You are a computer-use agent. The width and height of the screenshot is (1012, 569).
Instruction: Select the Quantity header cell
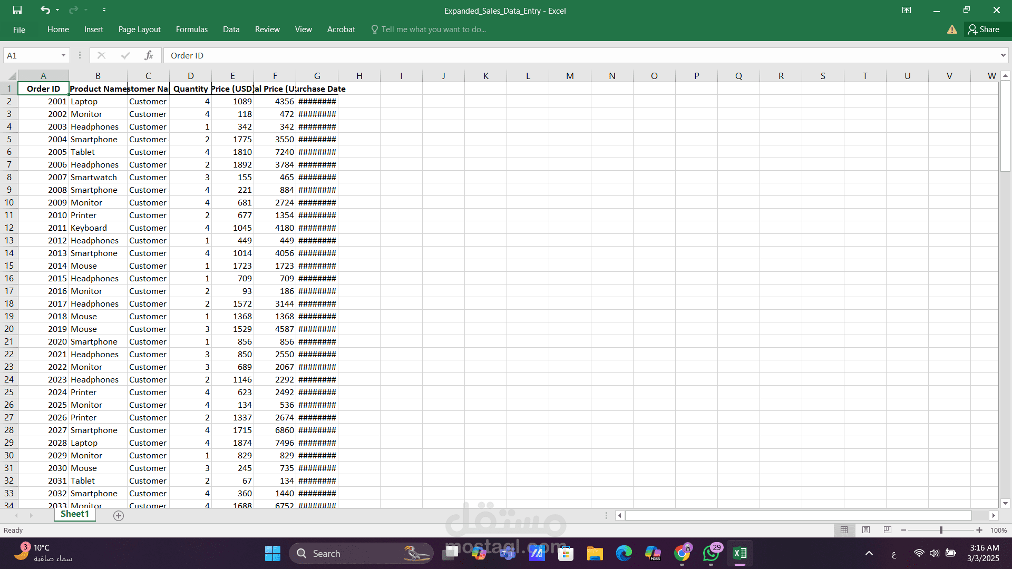[x=191, y=89]
